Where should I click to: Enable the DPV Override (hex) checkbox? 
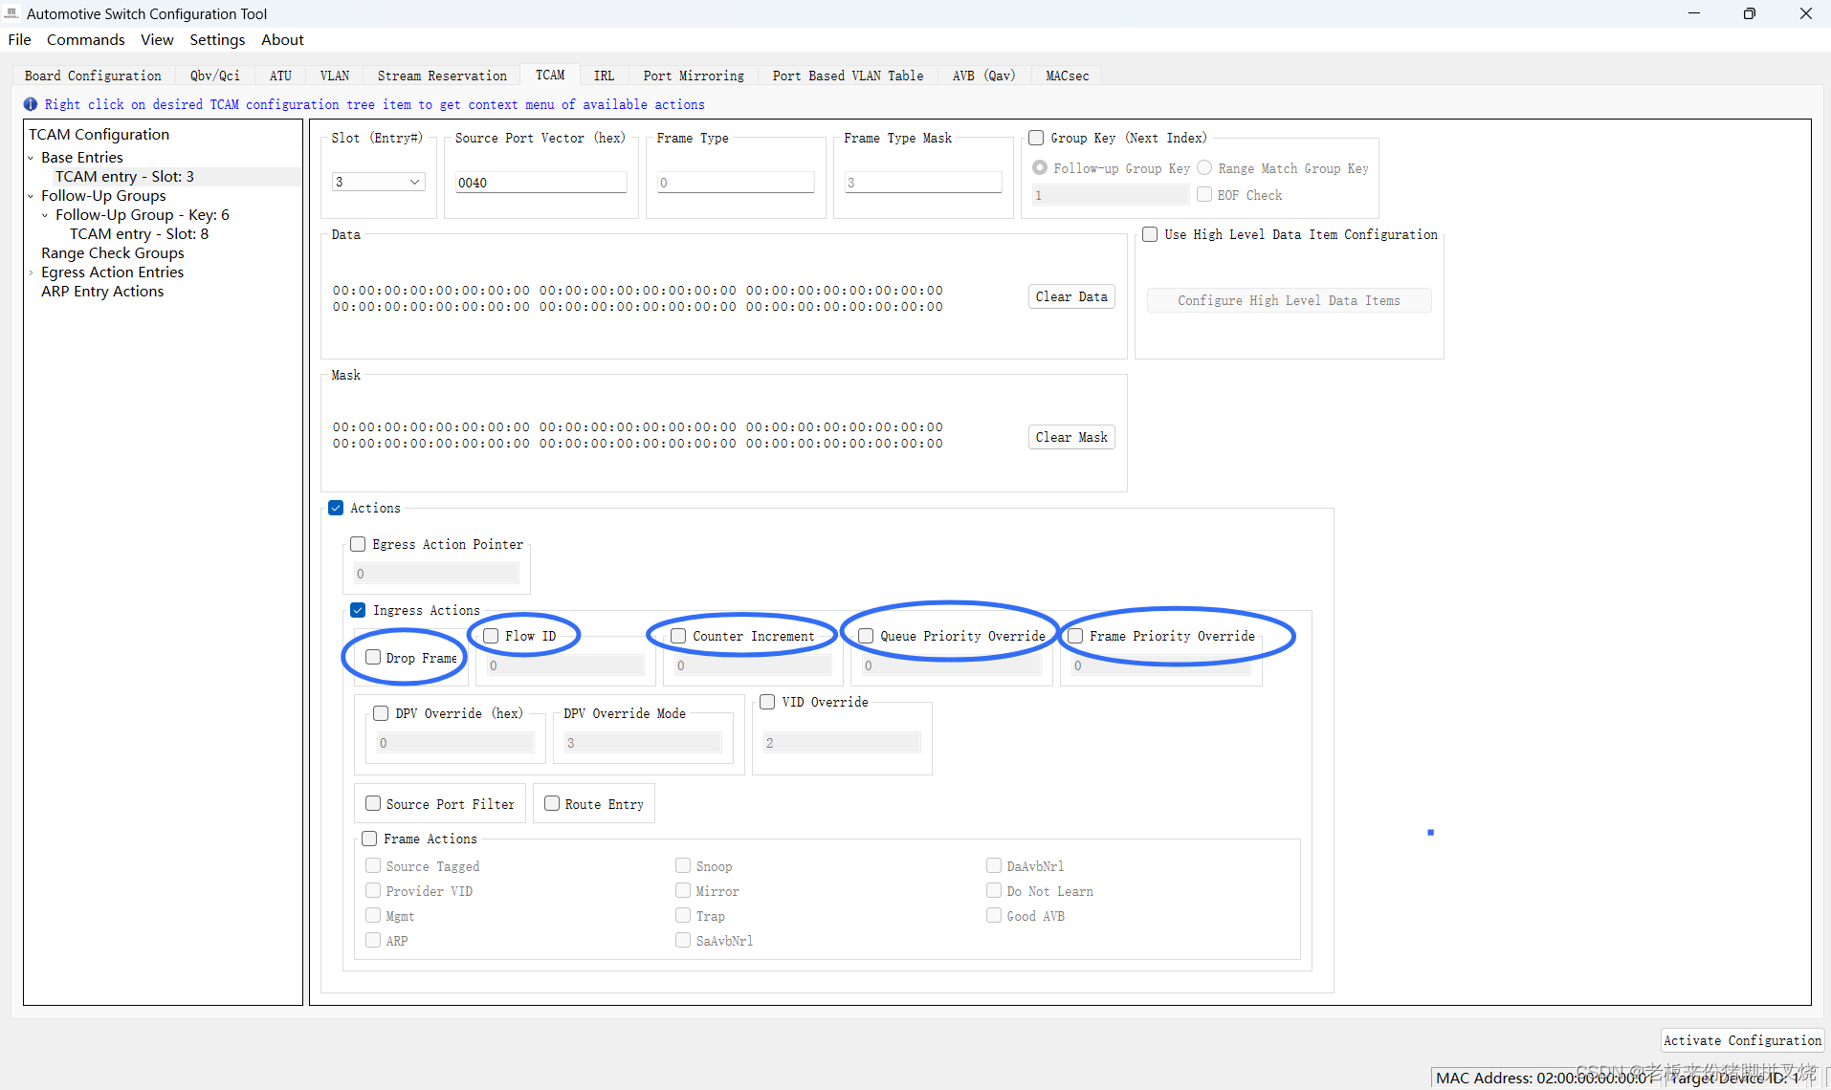pyautogui.click(x=381, y=713)
